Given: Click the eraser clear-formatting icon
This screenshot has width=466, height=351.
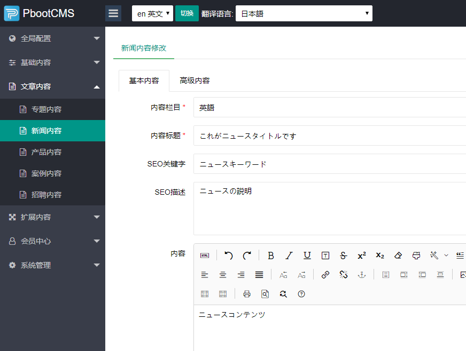Looking at the screenshot, I should (398, 256).
